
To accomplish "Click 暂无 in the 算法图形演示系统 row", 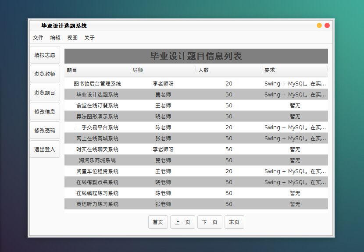I will [295, 116].
